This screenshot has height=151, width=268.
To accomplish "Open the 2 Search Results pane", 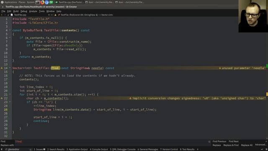I will click(56, 149).
